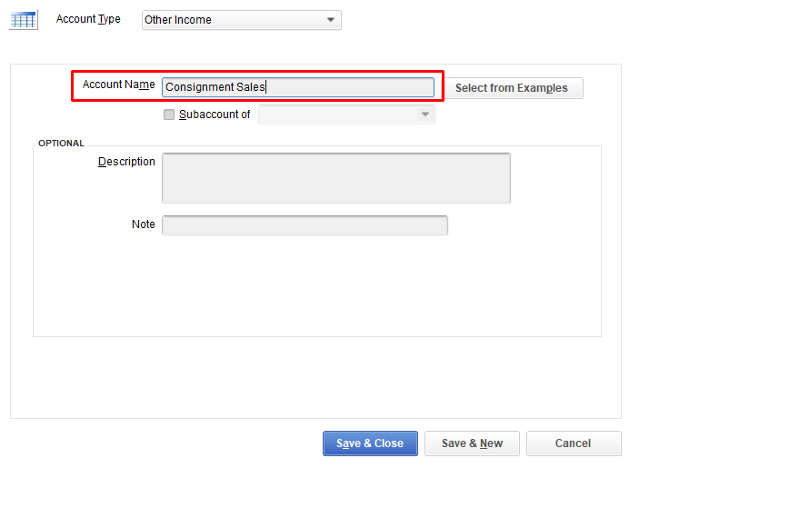Screen dimensions: 809x528
Task: Cancel the new account dialog
Action: [x=574, y=443]
